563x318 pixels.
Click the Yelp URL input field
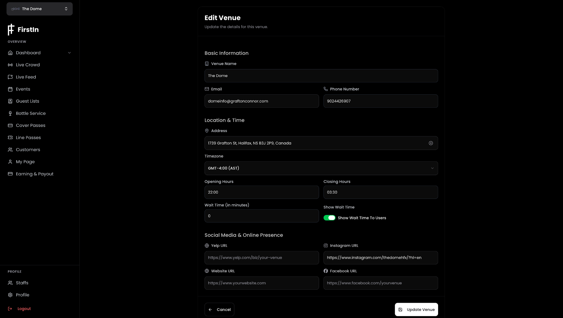point(262,258)
